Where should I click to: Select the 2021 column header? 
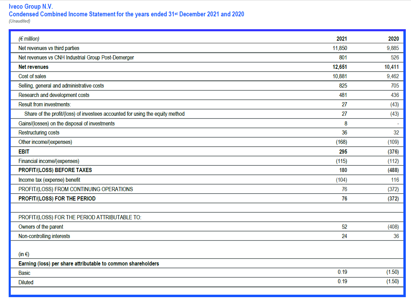click(342, 39)
